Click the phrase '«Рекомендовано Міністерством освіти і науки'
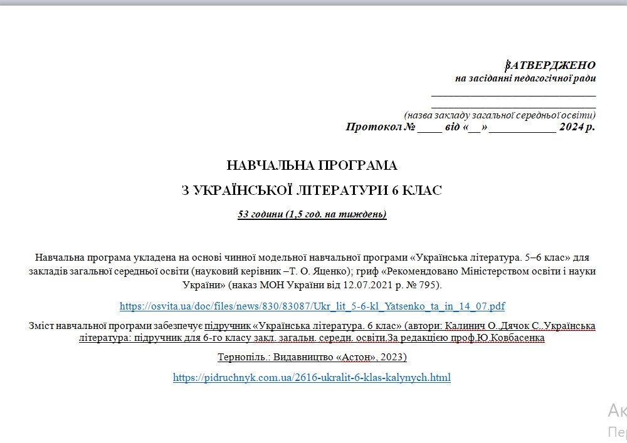The image size is (627, 443). (488, 271)
